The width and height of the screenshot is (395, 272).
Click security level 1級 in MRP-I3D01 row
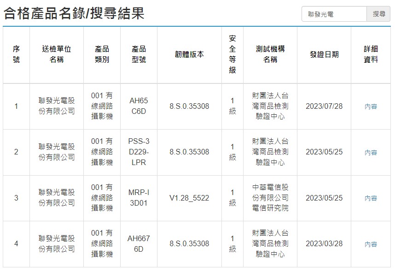[232, 198]
